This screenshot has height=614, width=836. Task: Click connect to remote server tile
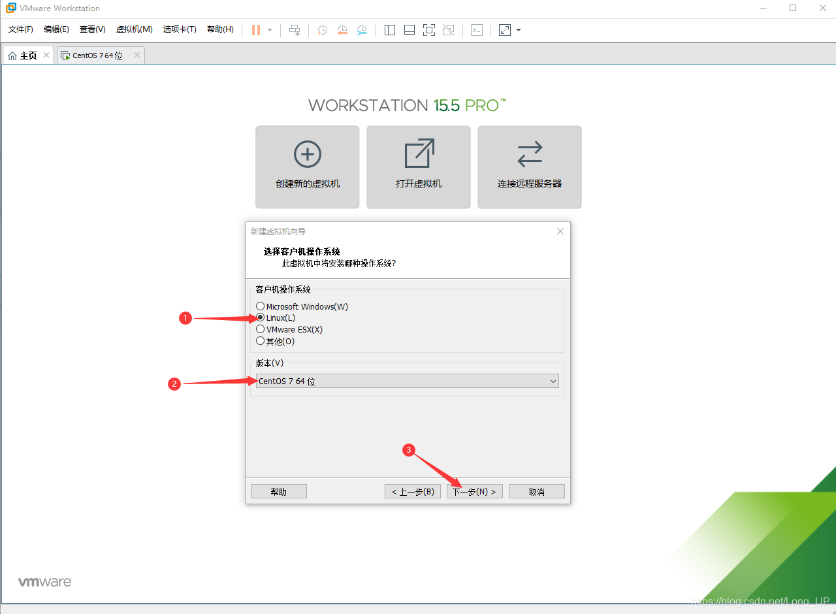pyautogui.click(x=530, y=167)
